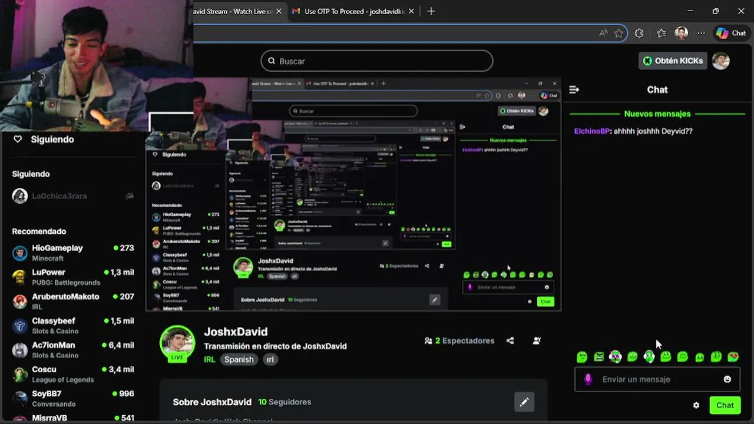
Task: Switch to the Stream Watch Live tab
Action: (x=234, y=11)
